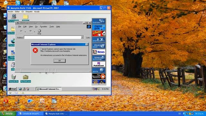Click into the Address input field

click(x=52, y=37)
